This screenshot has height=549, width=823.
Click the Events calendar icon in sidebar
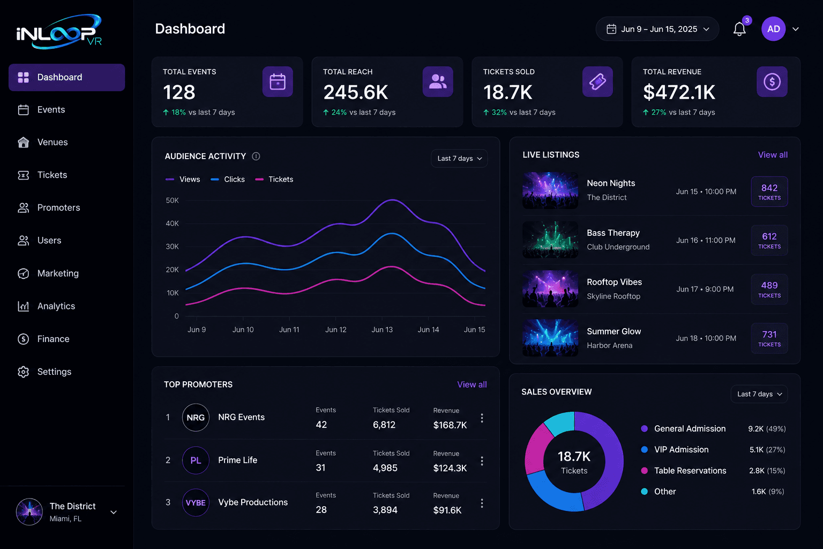click(x=23, y=110)
